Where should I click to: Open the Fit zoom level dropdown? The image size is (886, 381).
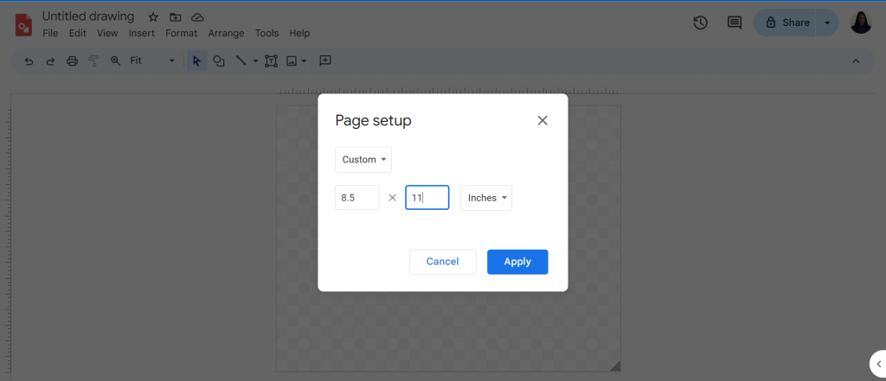[152, 60]
